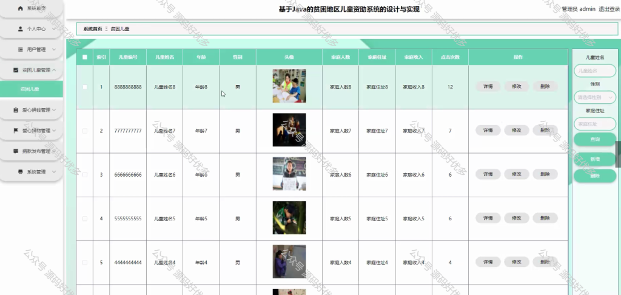Click the home icon beside 系统首页
Viewport: 621px width, 295px height.
21,8
